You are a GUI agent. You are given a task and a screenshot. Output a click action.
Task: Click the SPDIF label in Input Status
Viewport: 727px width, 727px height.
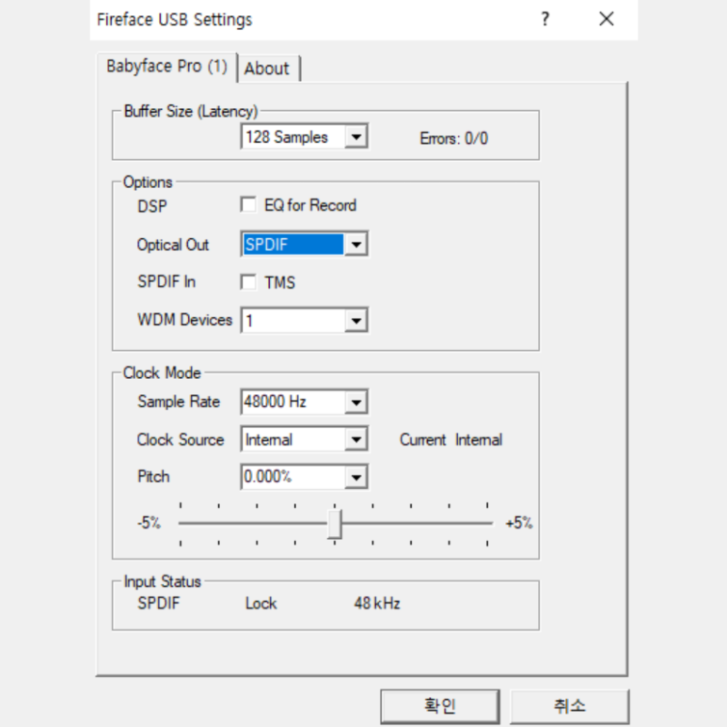coord(159,603)
